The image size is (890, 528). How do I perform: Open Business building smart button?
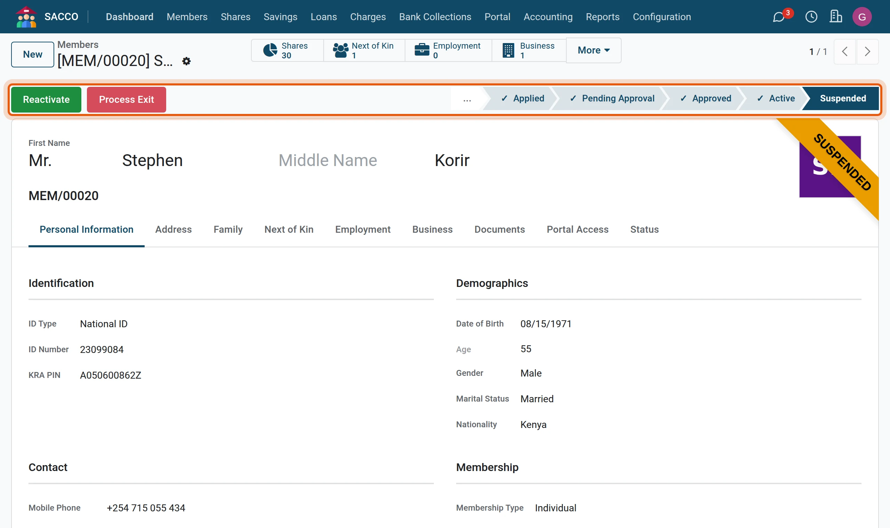tap(529, 50)
